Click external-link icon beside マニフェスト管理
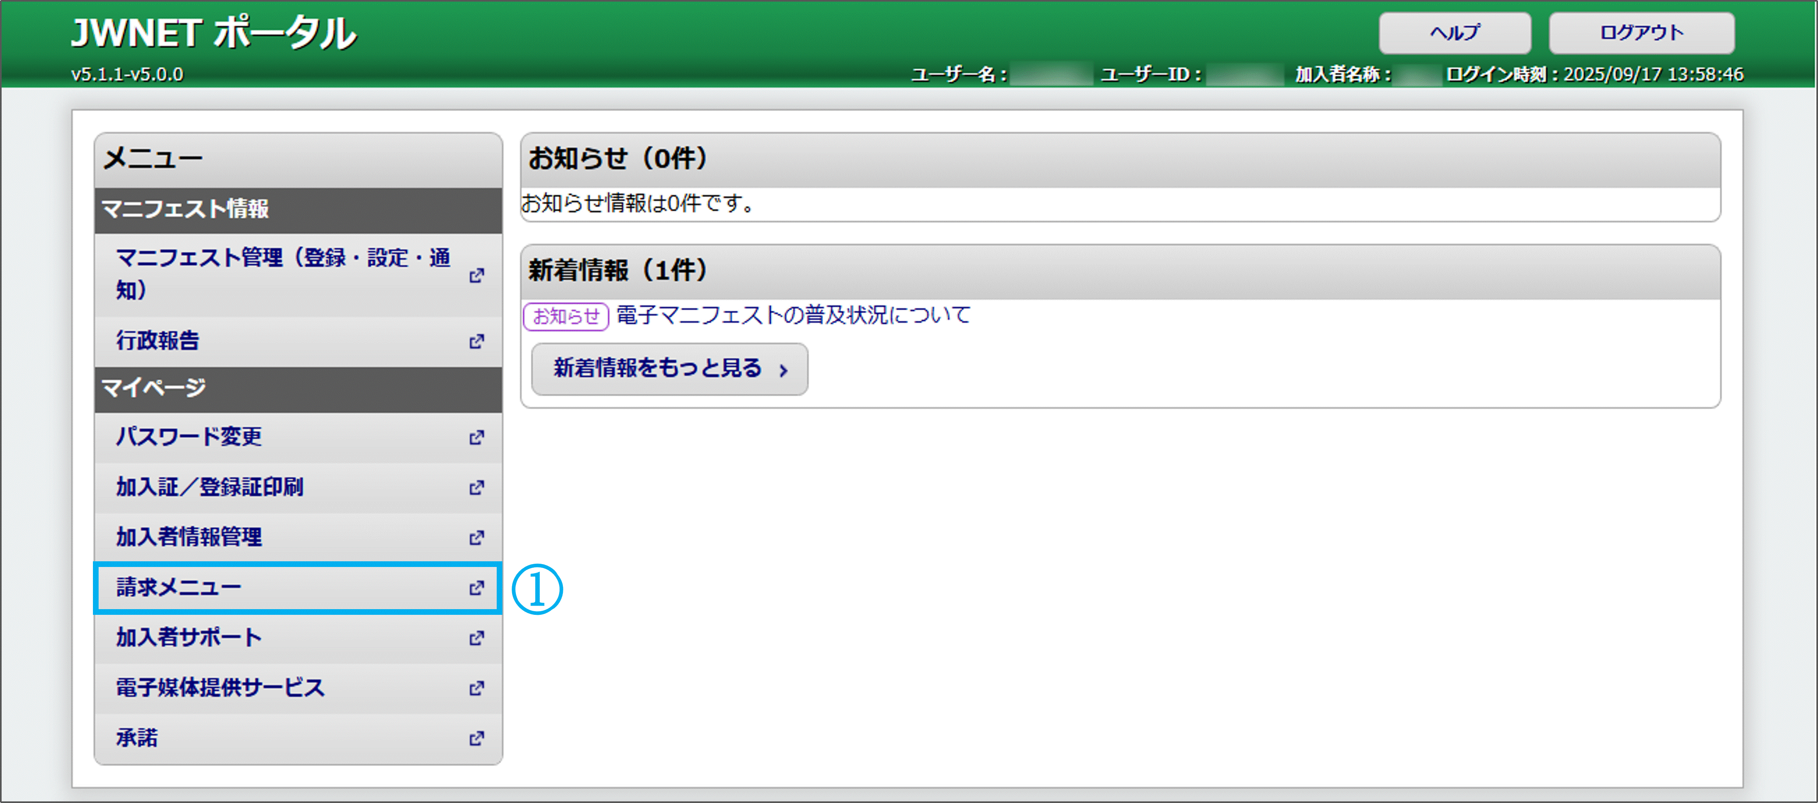This screenshot has height=803, width=1818. (476, 275)
